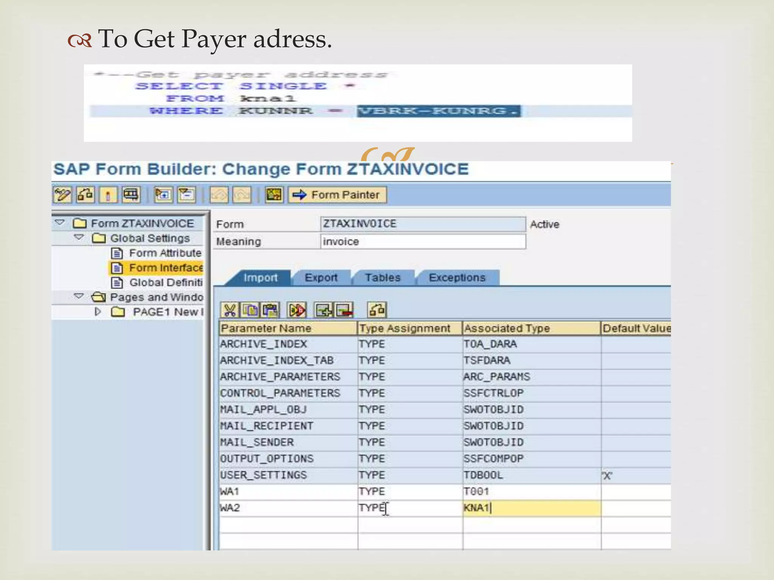The width and height of the screenshot is (774, 580).
Task: Click the scissors Cut icon above table
Action: coord(230,310)
